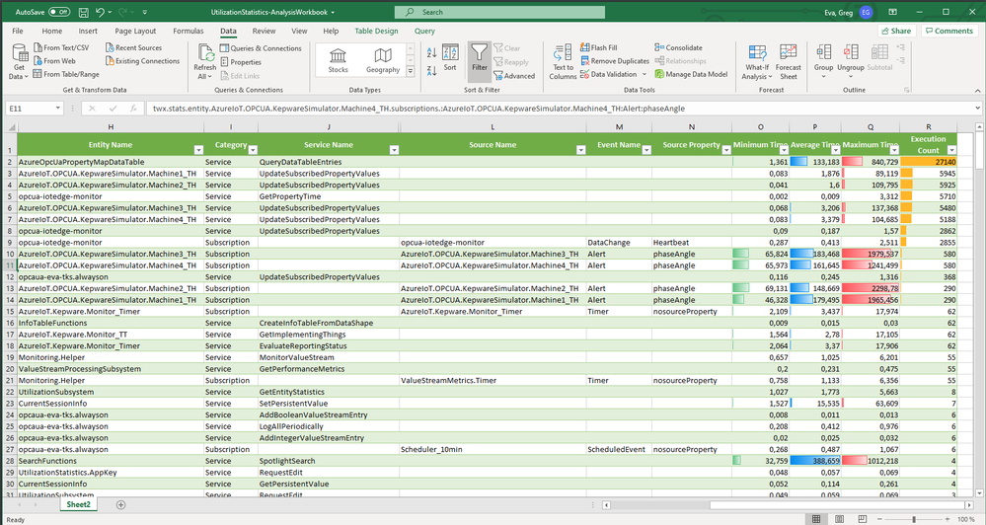Open Existing Connections
Image resolution: width=986 pixels, height=525 pixels.
click(x=142, y=61)
